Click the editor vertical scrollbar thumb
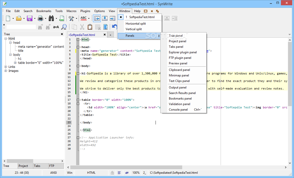Screen dimensions: 294x178 pos(290,74)
